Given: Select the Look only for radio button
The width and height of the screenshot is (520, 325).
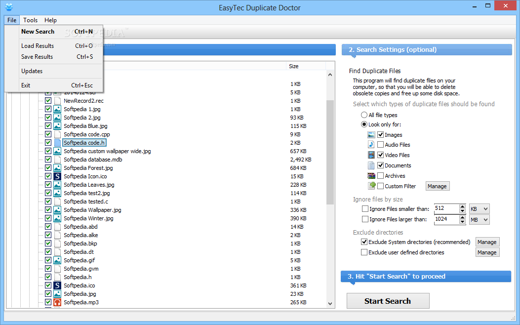Looking at the screenshot, I should click(x=364, y=124).
